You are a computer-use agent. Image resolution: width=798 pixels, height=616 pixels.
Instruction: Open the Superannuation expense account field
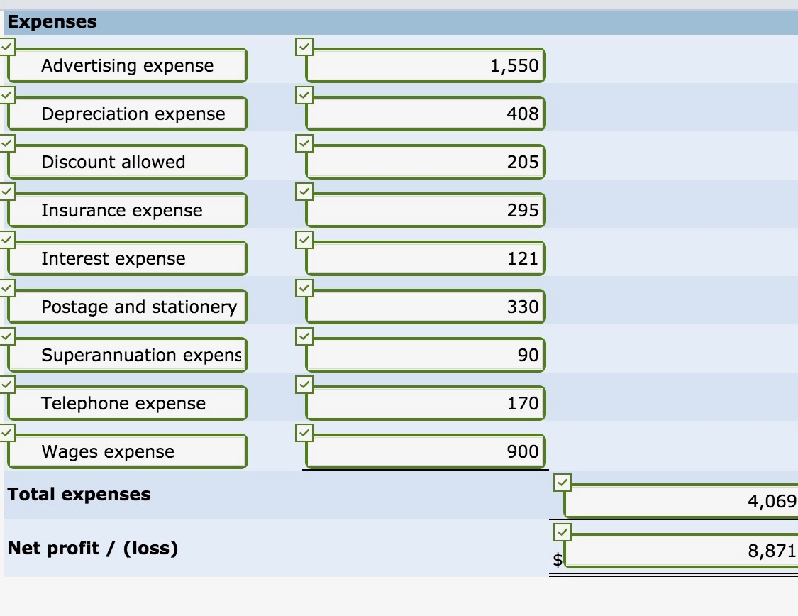click(x=128, y=355)
